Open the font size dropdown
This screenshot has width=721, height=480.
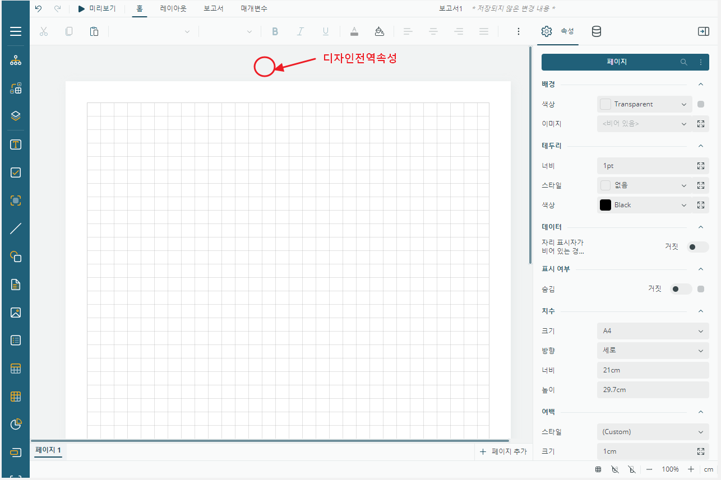(230, 31)
